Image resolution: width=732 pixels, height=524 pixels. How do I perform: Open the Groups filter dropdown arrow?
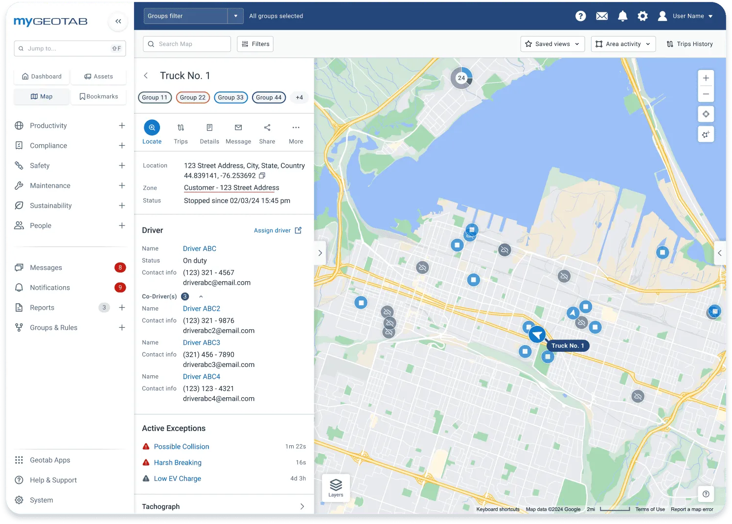[x=235, y=16]
